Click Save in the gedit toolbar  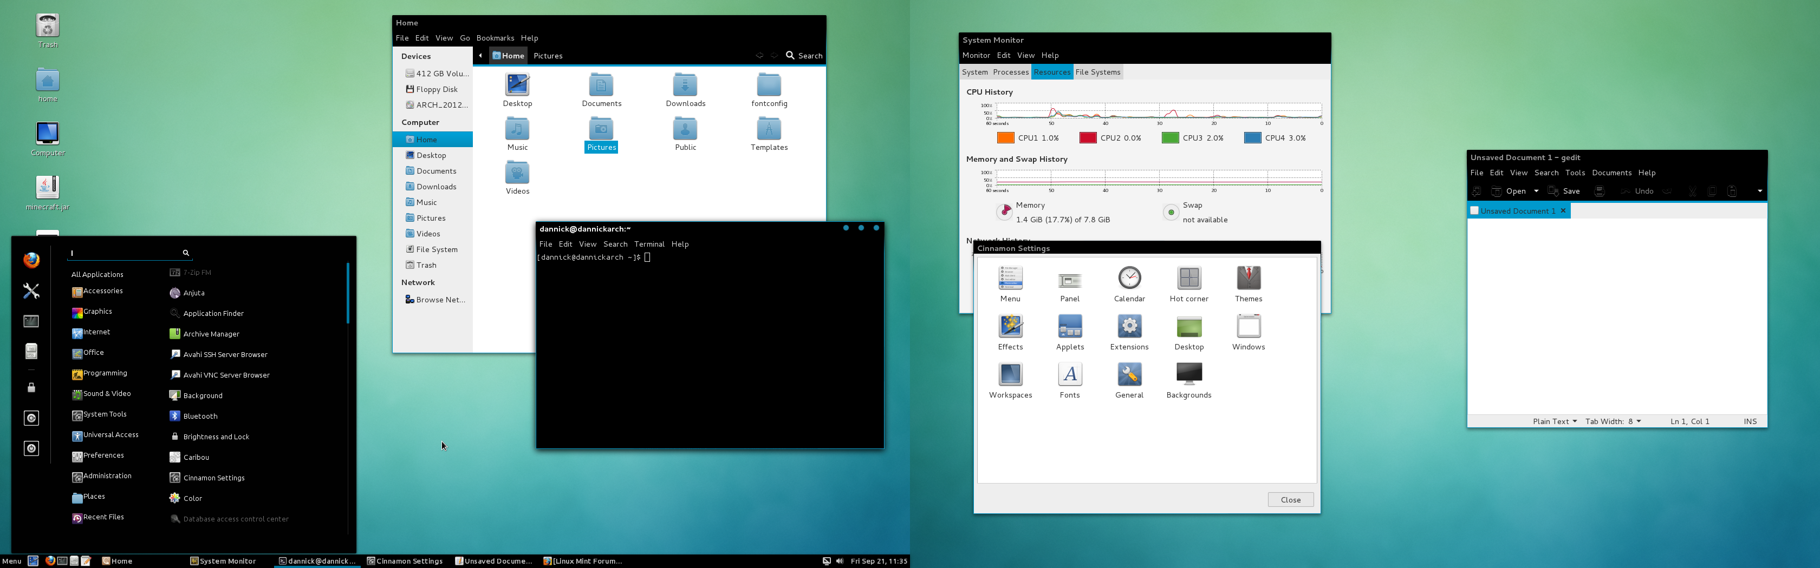point(1564,191)
